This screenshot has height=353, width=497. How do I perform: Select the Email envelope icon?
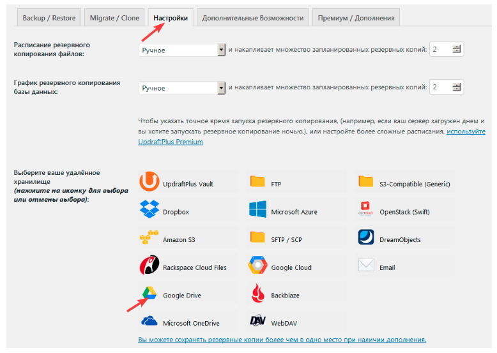click(366, 265)
